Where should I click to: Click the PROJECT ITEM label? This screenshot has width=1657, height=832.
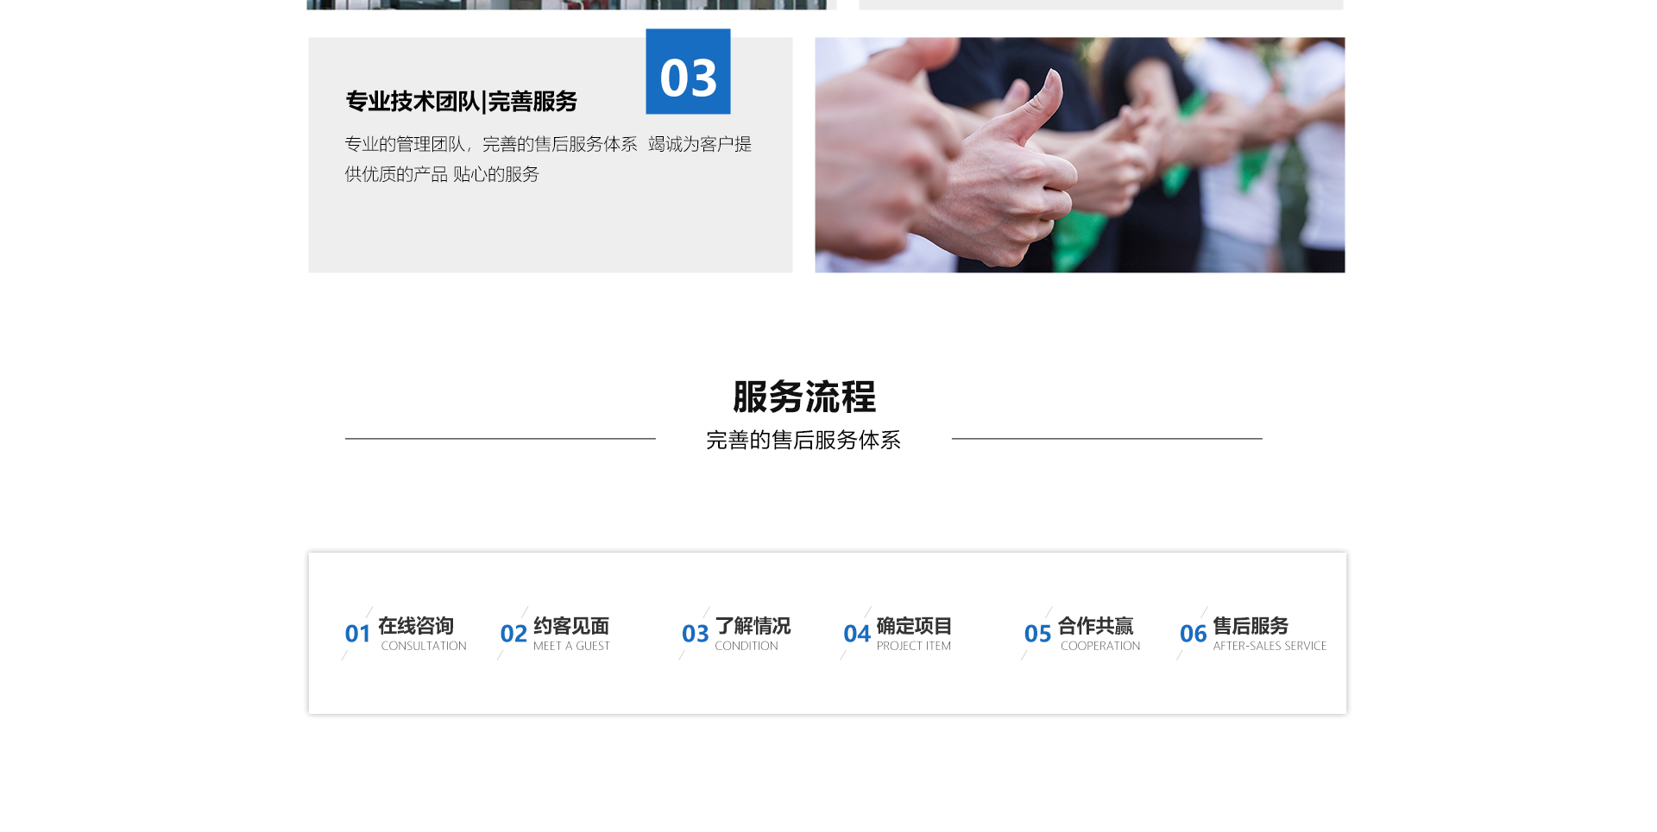coord(914,646)
